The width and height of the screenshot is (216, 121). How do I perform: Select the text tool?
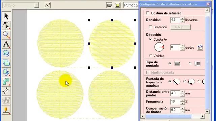(6, 44)
